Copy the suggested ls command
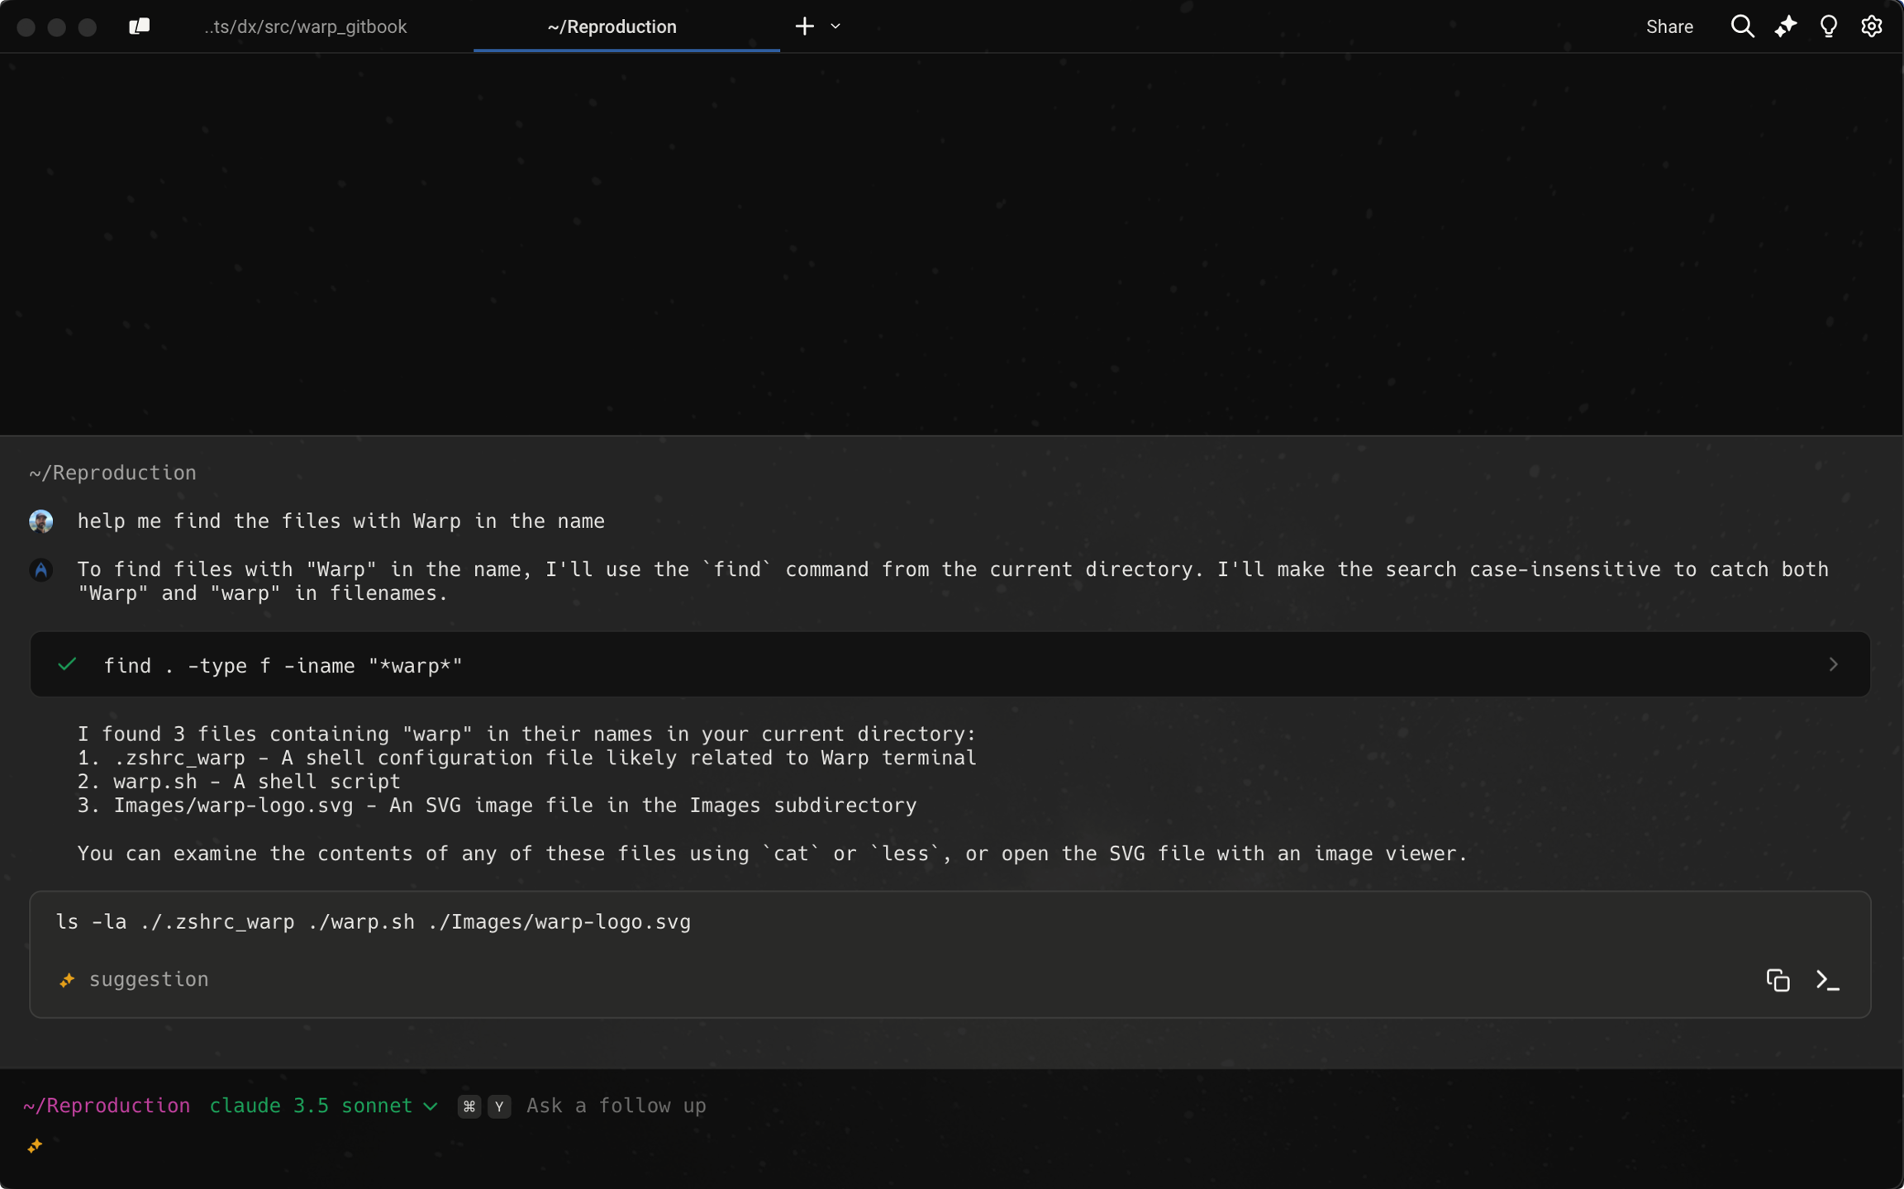Image resolution: width=1904 pixels, height=1189 pixels. (1778, 980)
